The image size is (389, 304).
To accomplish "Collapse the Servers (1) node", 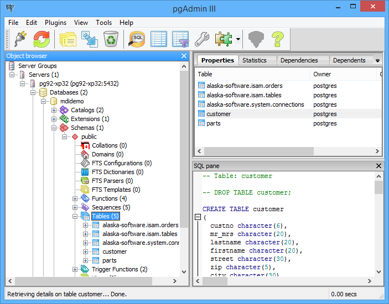I will 12,75.
